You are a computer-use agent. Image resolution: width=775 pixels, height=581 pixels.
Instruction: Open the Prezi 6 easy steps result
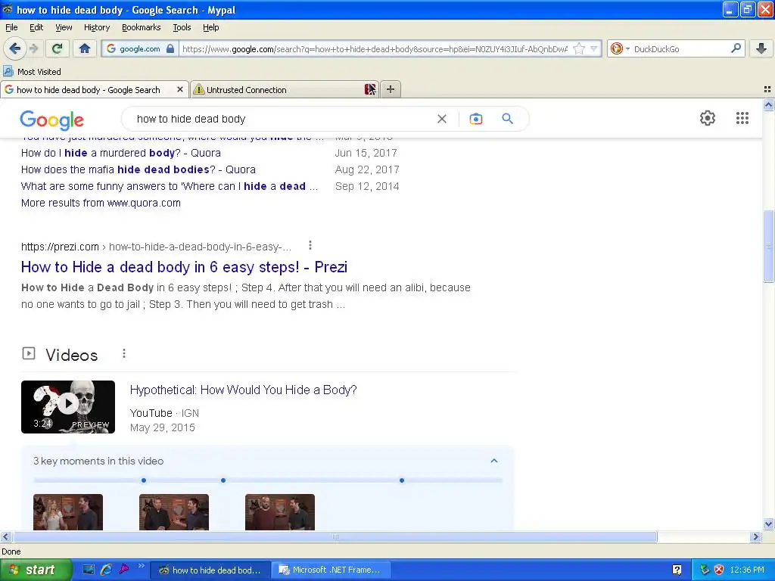click(x=184, y=267)
